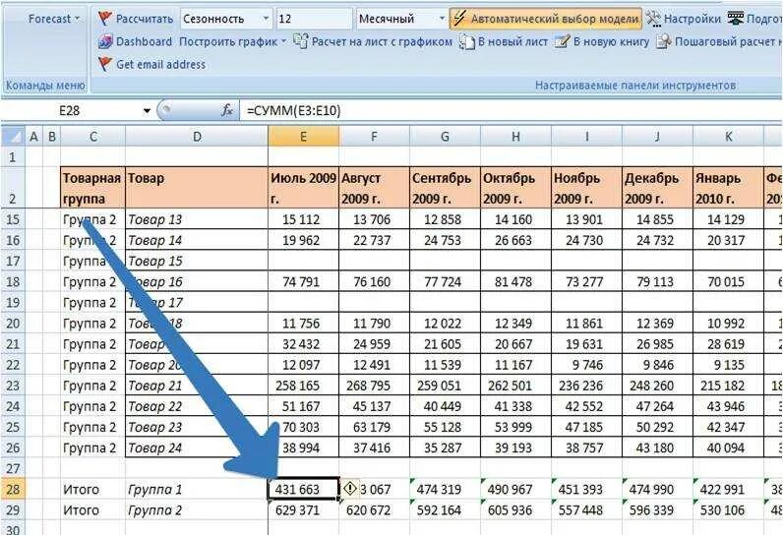
Task: Click the formula bar with =СУММ(E3:E10)
Action: point(512,110)
